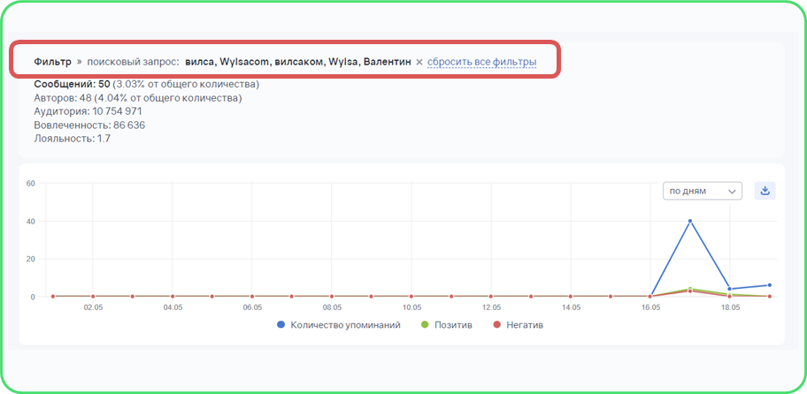Remove the search query filter with X
Screen dimensions: 807x394
click(x=419, y=62)
